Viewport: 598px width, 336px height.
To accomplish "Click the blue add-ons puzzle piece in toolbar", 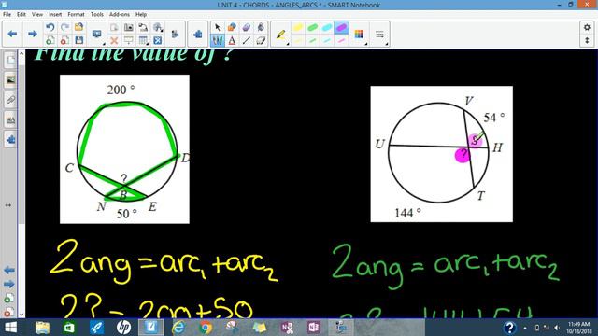I will pos(197,35).
